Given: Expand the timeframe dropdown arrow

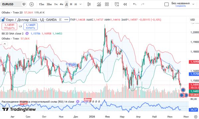Looking at the screenshot, I should click(80, 4).
